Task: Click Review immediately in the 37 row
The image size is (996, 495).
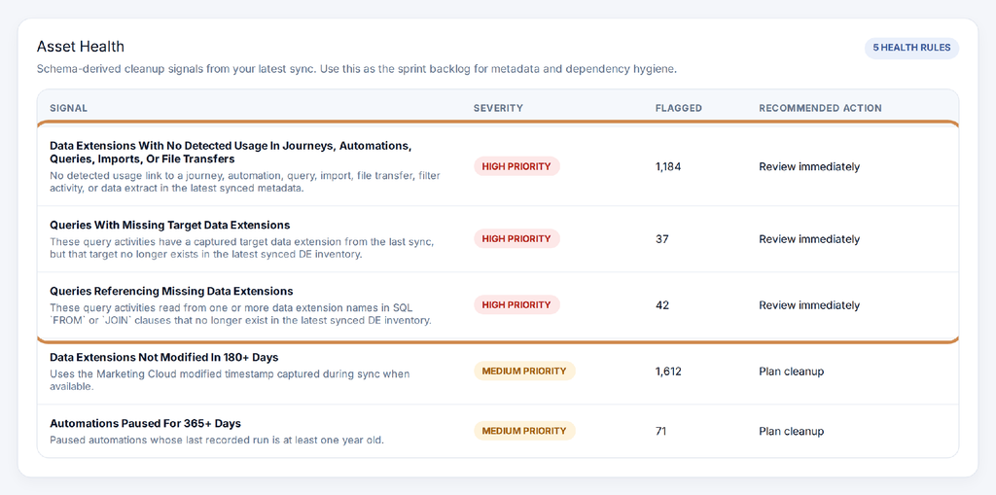Action: pos(809,239)
